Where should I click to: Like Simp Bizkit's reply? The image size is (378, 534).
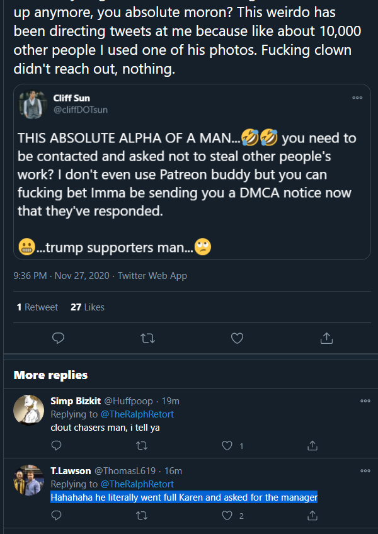coord(227,446)
